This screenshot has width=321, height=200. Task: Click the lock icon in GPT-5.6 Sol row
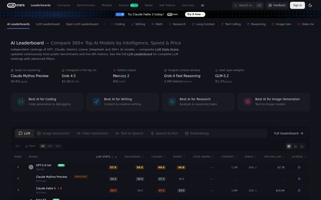[x=299, y=167]
